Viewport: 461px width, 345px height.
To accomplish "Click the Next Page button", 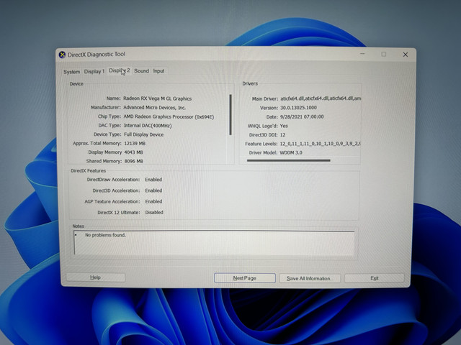I will pos(245,278).
